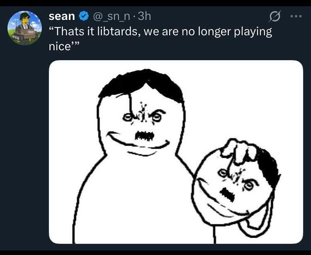The height and width of the screenshot is (255, 311).
Task: Open sean's cartoon profile avatar
Action: pyautogui.click(x=24, y=28)
